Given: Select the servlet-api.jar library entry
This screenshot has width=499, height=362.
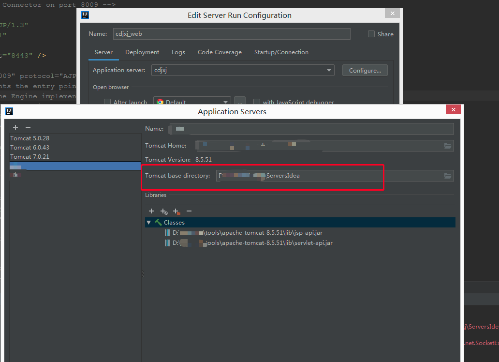Looking at the screenshot, I should pyautogui.click(x=252, y=243).
